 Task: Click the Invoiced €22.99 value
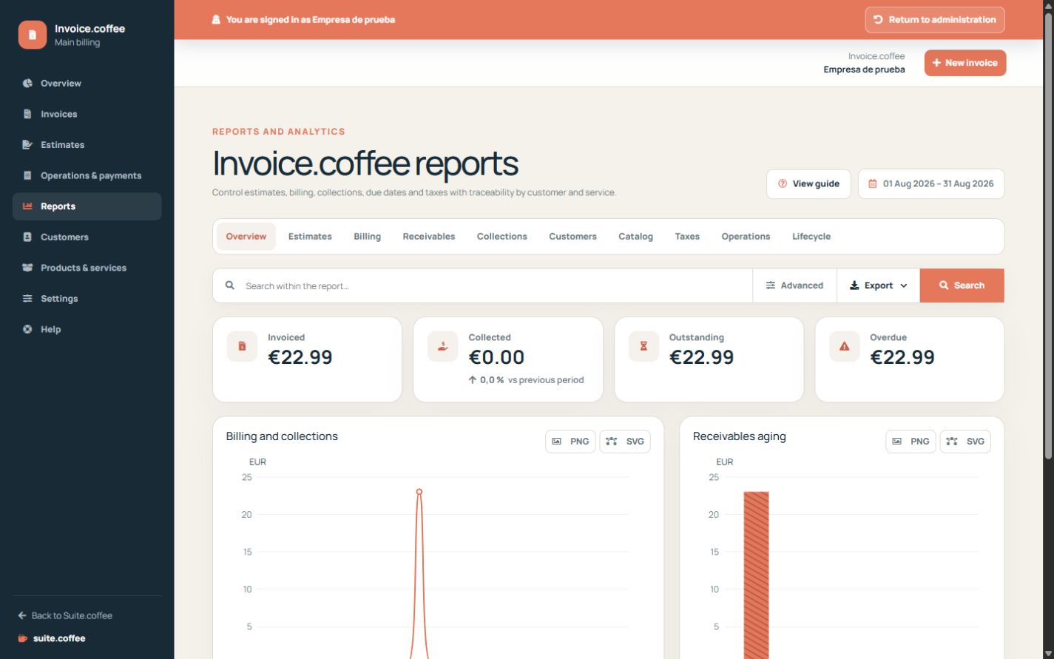pyautogui.click(x=300, y=357)
